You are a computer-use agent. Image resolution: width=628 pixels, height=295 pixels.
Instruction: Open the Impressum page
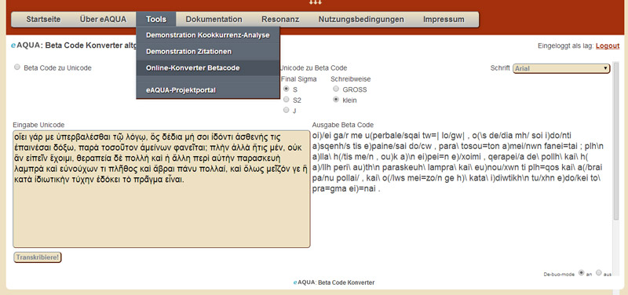click(x=444, y=19)
